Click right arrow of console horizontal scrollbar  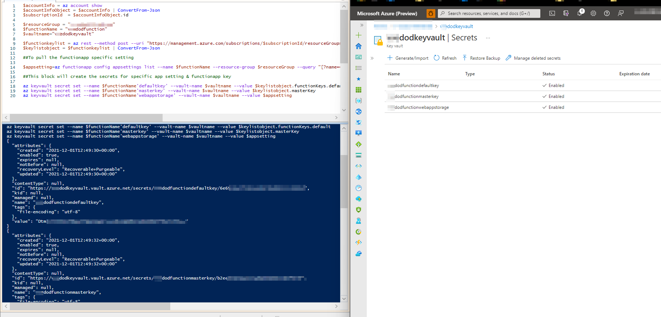(336, 306)
